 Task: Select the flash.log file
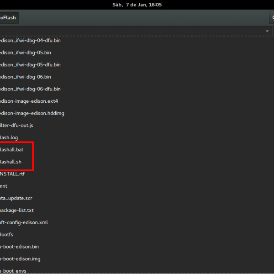[9, 137]
